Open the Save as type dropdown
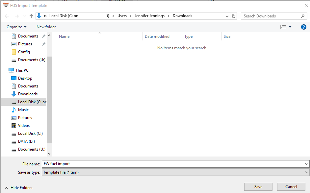The image size is (310, 193). (176, 172)
